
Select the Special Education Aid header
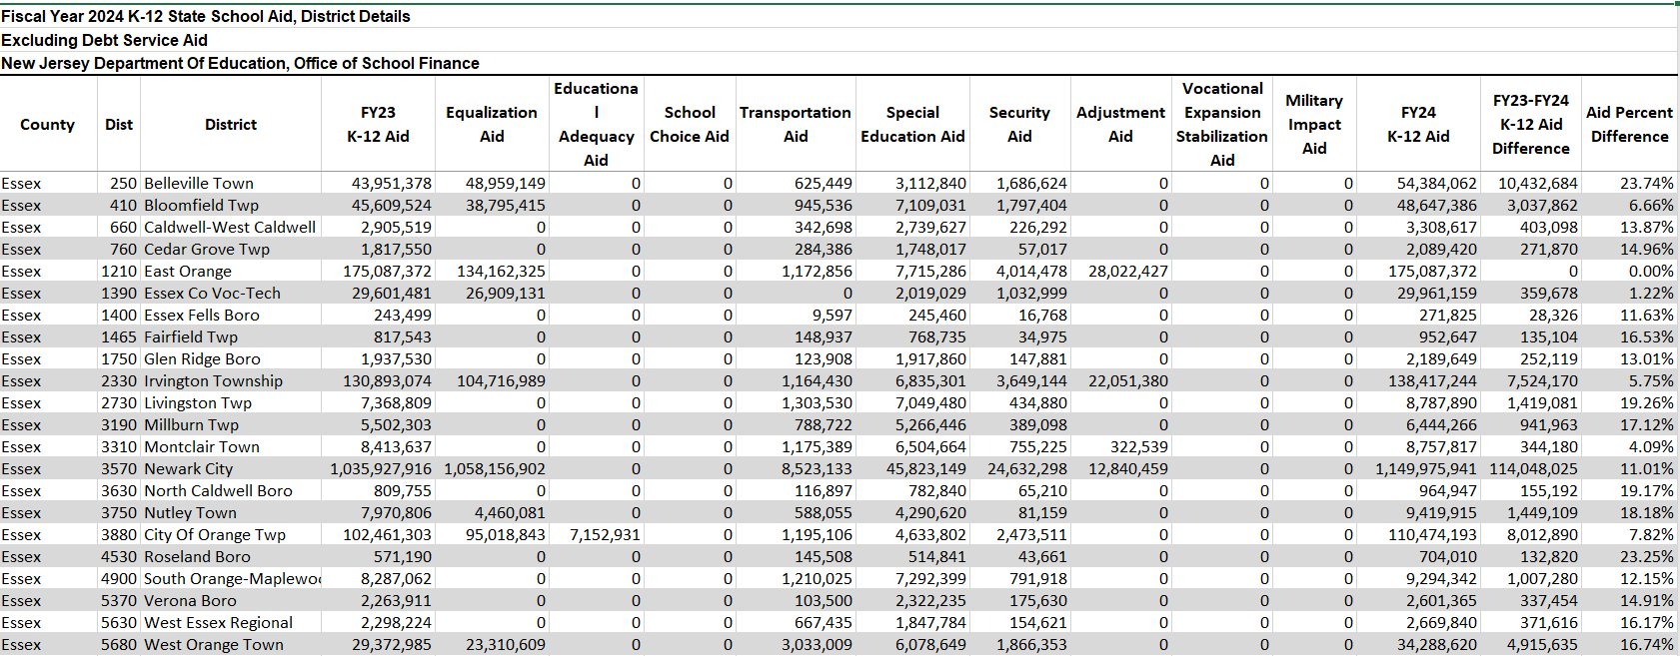(912, 124)
